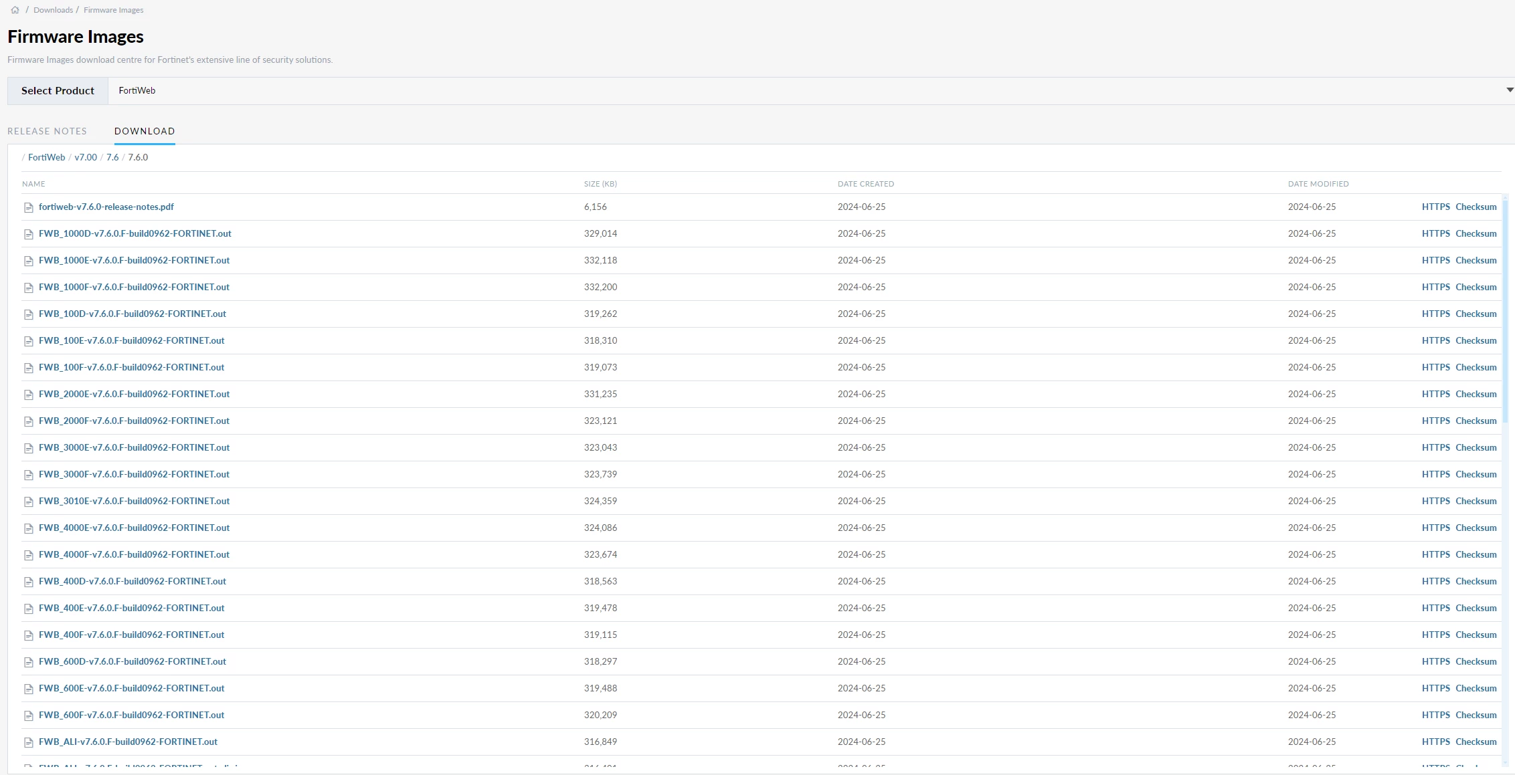Image resolution: width=1515 pixels, height=775 pixels.
Task: Open fortiweb-v7.6.0-release-notes.pdf file link
Action: (x=106, y=207)
